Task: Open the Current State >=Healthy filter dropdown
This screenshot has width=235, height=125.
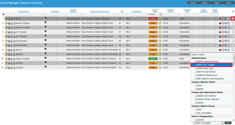Action: click(155, 14)
